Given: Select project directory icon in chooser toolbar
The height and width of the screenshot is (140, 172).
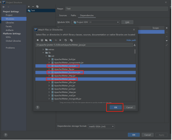Looking at the screenshot, I should 46,40.
